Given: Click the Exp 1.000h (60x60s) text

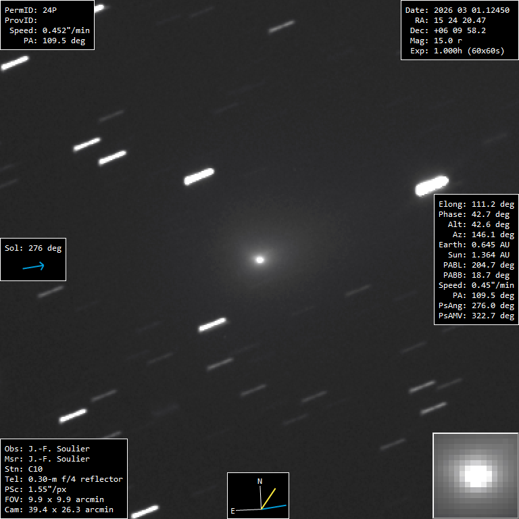Looking at the screenshot, I should [457, 51].
